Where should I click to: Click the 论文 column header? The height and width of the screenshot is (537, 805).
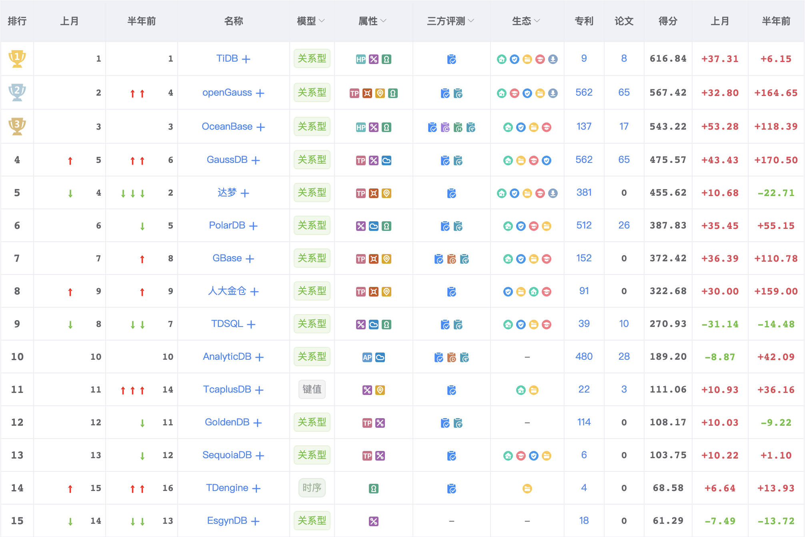point(624,21)
